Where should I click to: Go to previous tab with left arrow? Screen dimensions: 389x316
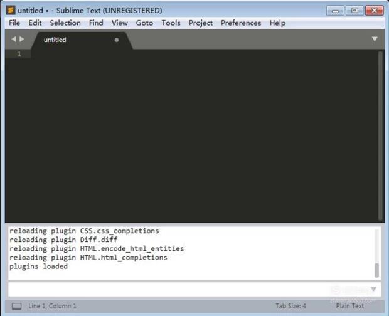pos(14,39)
